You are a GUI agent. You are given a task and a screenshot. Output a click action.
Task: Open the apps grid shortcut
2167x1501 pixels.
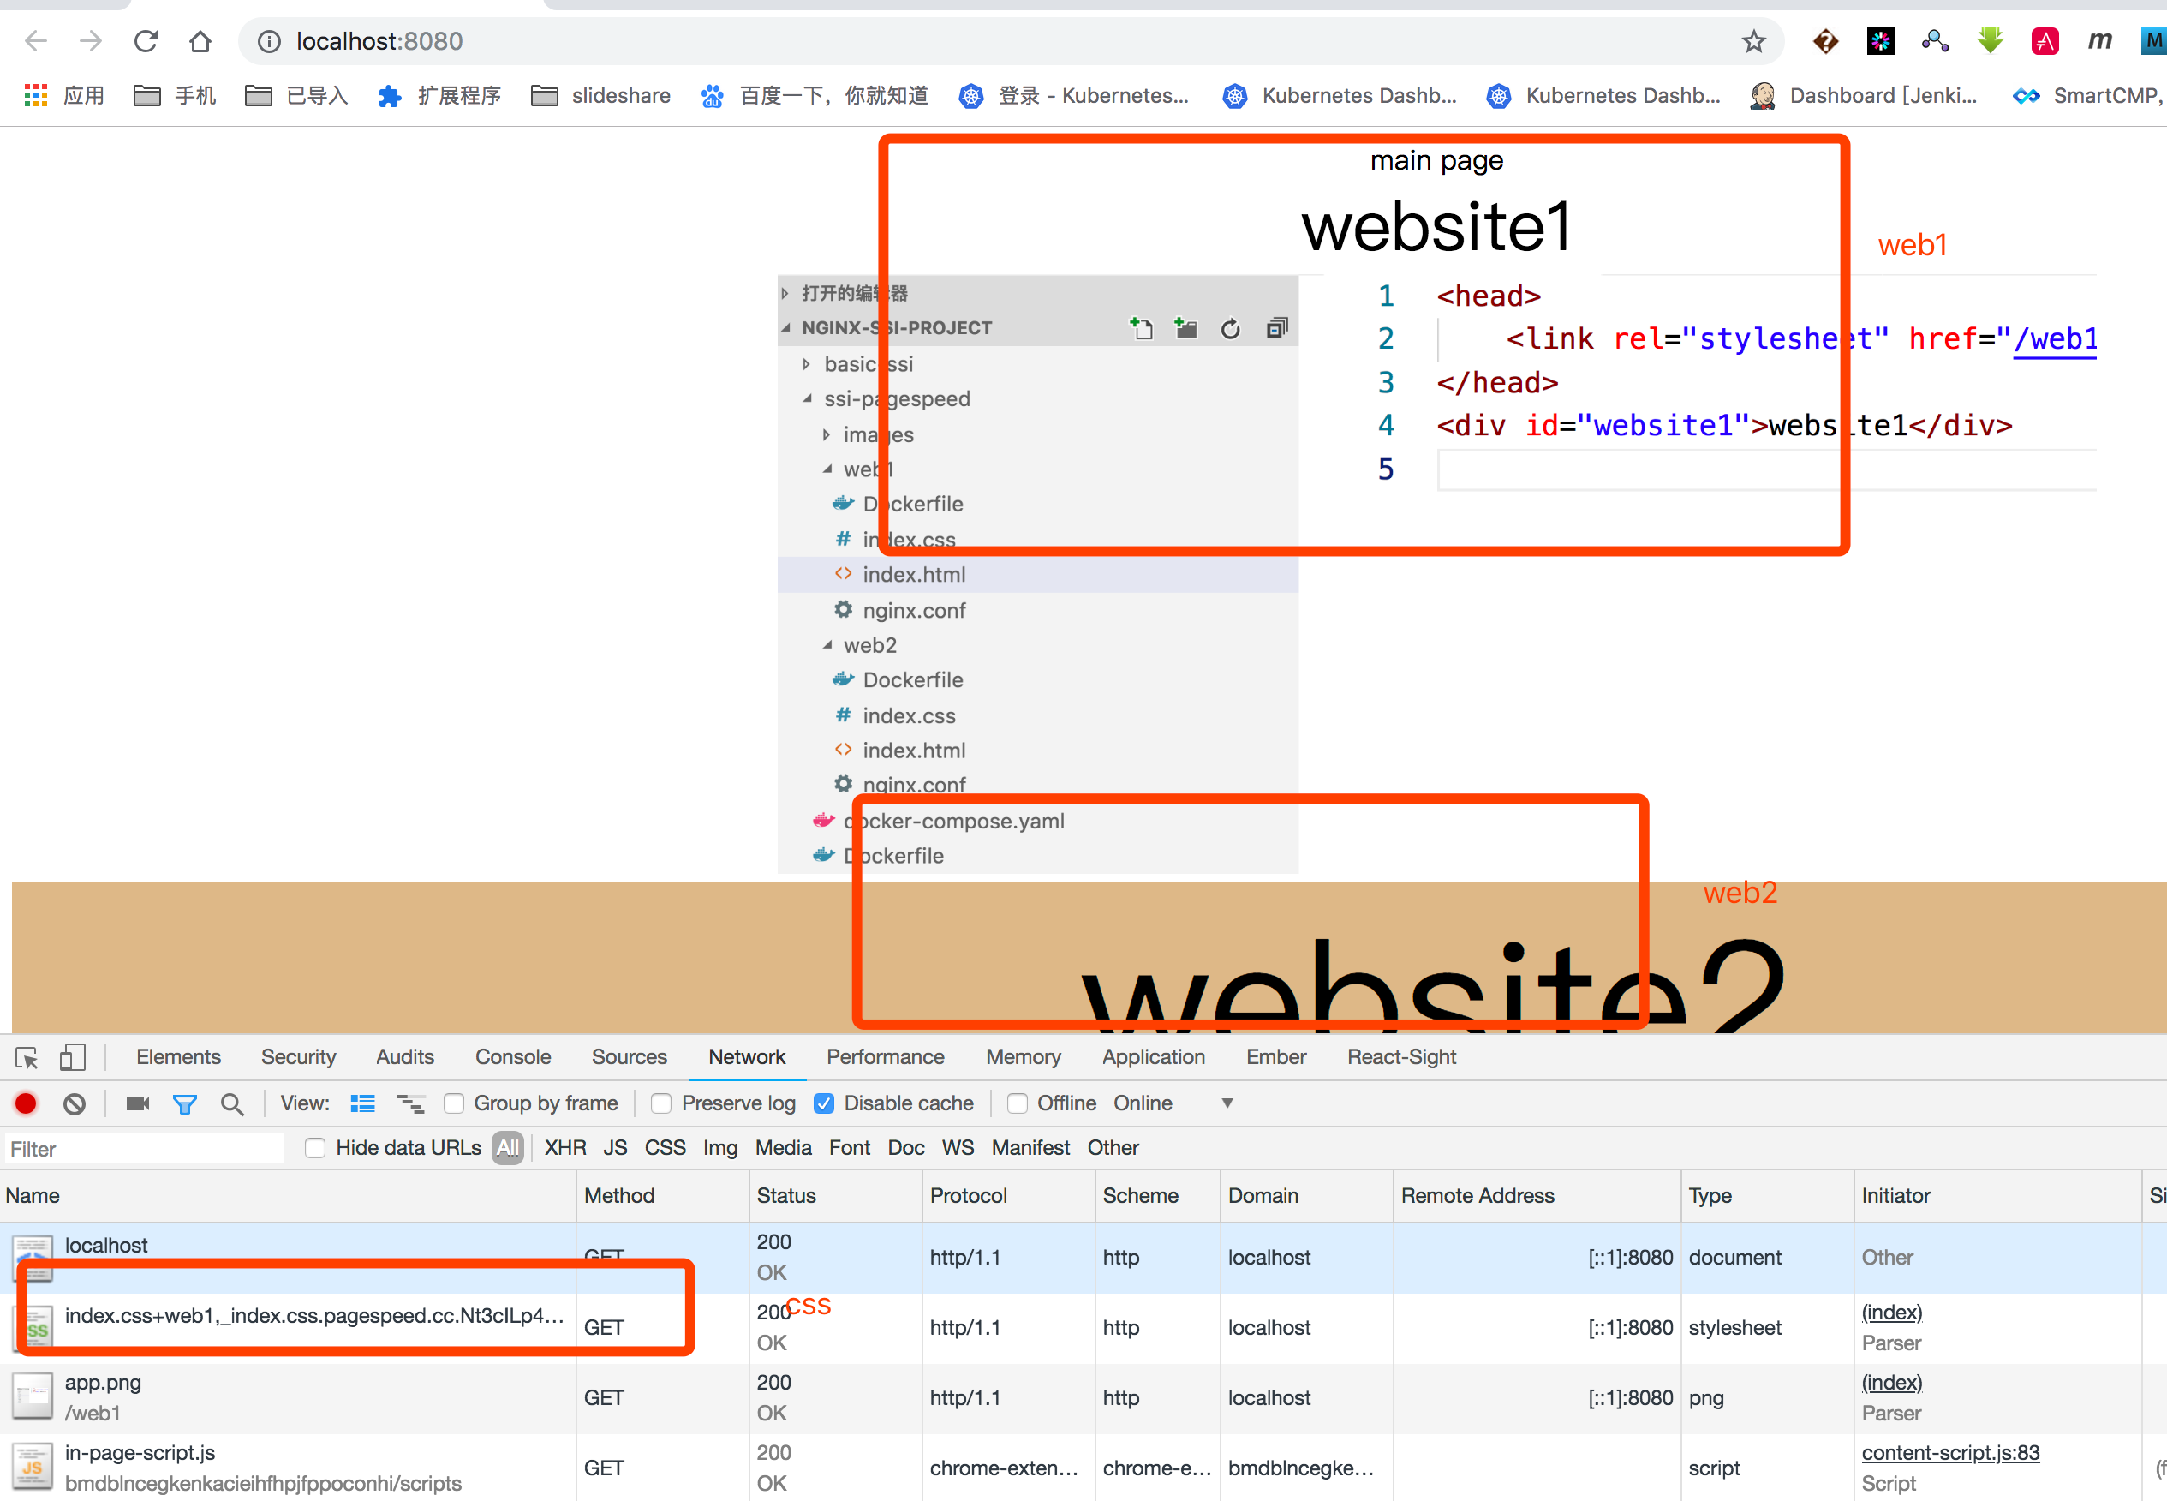tap(36, 95)
